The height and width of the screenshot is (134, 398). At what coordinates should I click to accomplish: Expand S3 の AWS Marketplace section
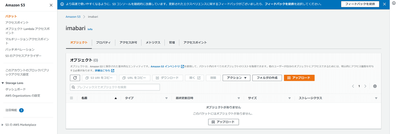tap(3, 125)
